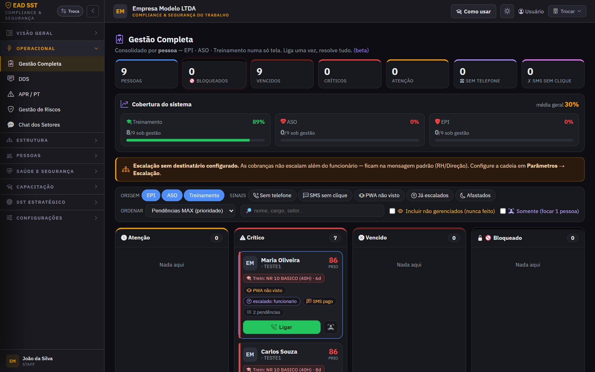Click the Usuário profile icon
The height and width of the screenshot is (372, 595).
pyautogui.click(x=521, y=12)
